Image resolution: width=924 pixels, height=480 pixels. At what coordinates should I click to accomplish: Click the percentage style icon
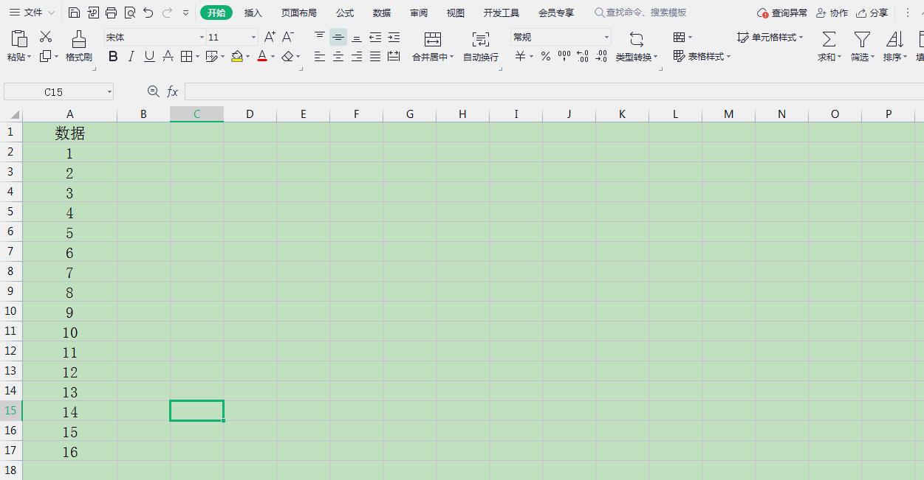point(545,56)
